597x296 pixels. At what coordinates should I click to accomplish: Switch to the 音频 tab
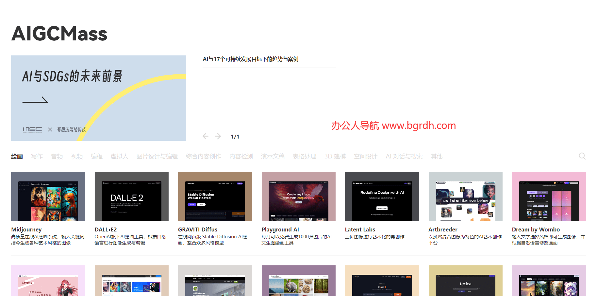click(x=57, y=156)
